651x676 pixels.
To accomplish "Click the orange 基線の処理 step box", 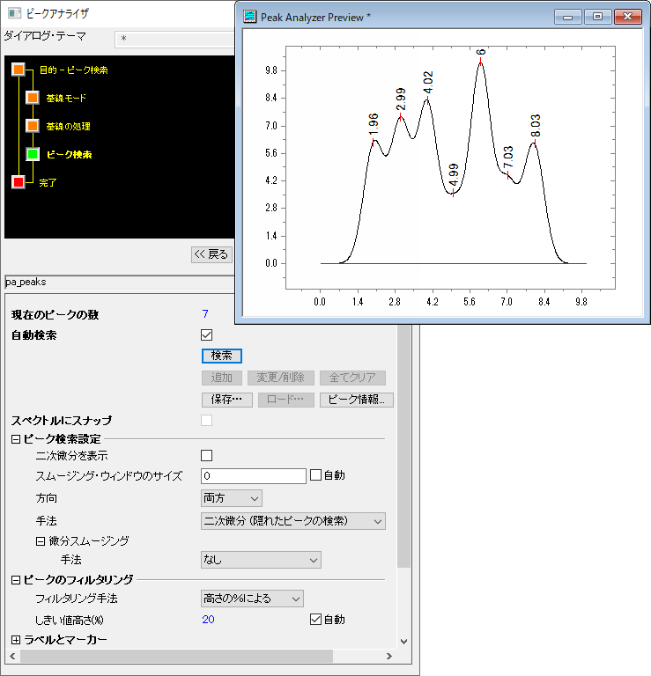I will [33, 126].
